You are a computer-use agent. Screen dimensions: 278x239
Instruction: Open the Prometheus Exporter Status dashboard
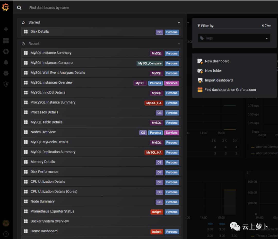(x=101, y=211)
